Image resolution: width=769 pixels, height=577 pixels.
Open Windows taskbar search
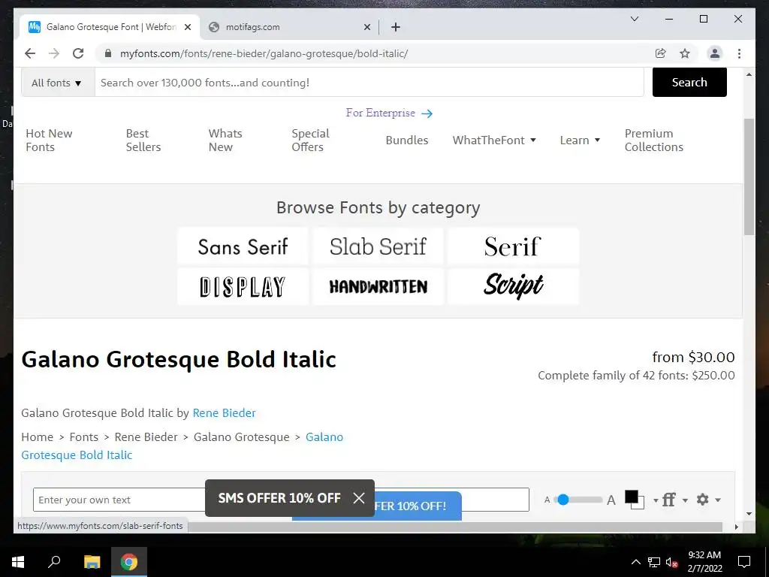(54, 562)
